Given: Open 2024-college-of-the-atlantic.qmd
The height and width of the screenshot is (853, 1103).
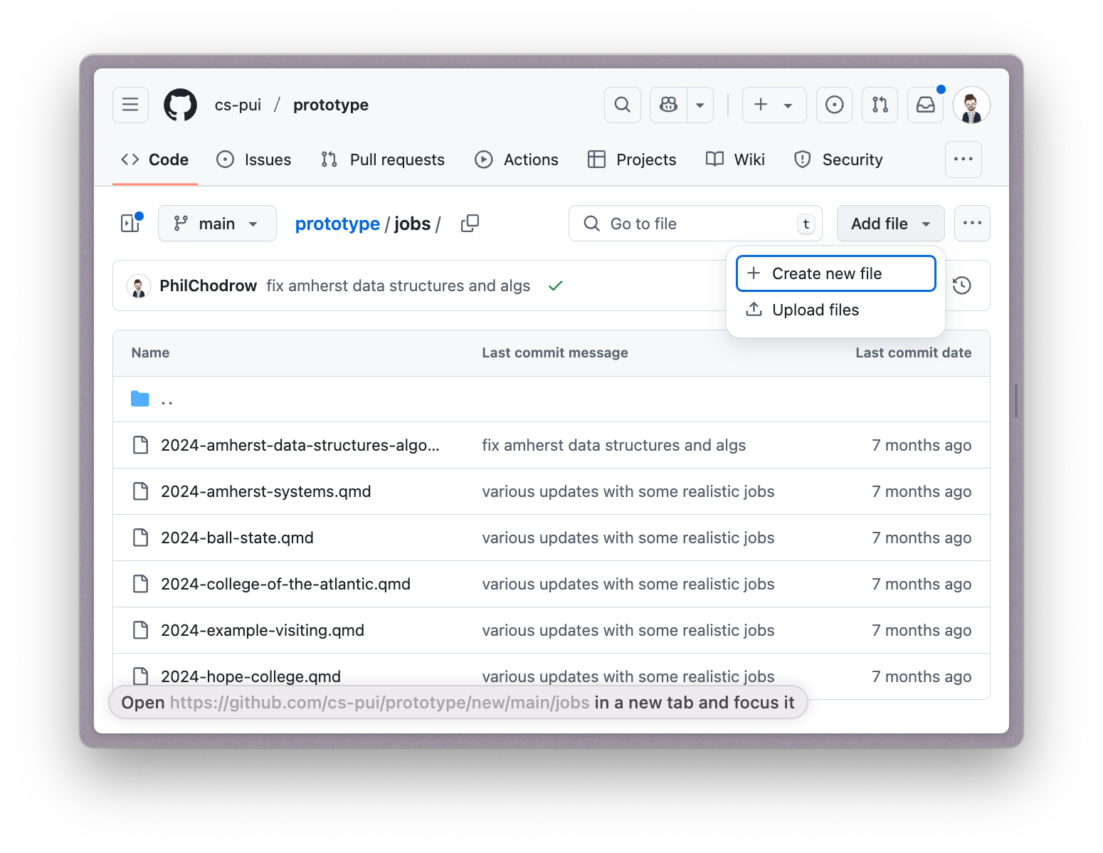Looking at the screenshot, I should (x=285, y=584).
